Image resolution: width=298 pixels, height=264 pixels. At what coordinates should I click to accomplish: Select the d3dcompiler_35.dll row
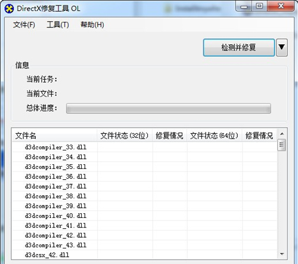[x=144, y=167]
